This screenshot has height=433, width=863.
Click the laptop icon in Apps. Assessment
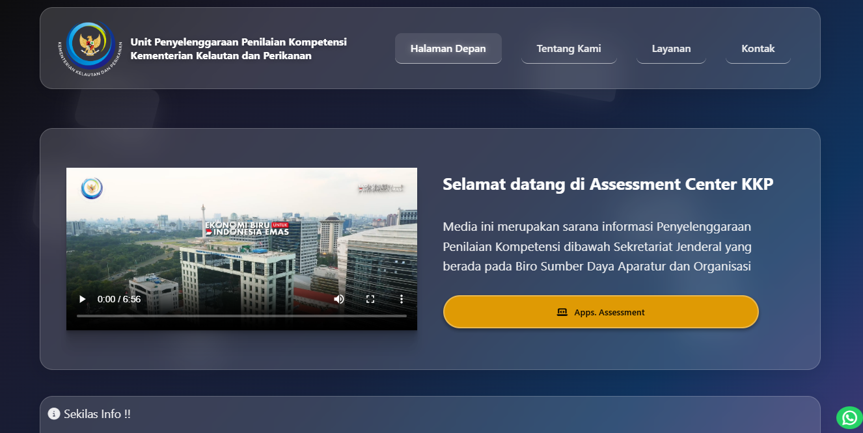point(562,312)
